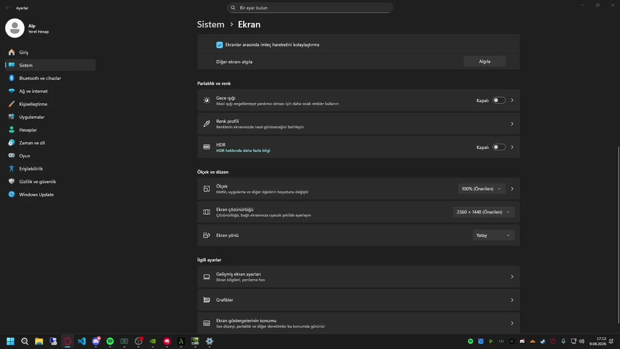Open the Giriş home icon in sidebar

click(12, 52)
